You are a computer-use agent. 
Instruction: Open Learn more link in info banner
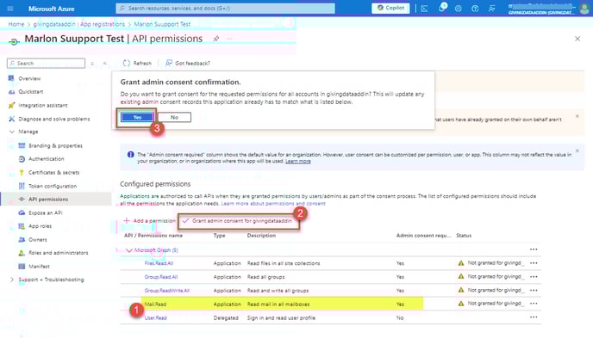click(298, 161)
